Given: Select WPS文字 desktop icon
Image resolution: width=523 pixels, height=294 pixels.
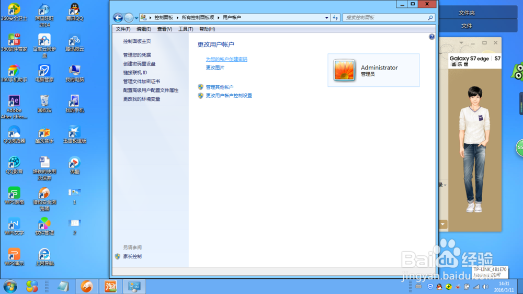Looking at the screenshot, I should 14,227.
